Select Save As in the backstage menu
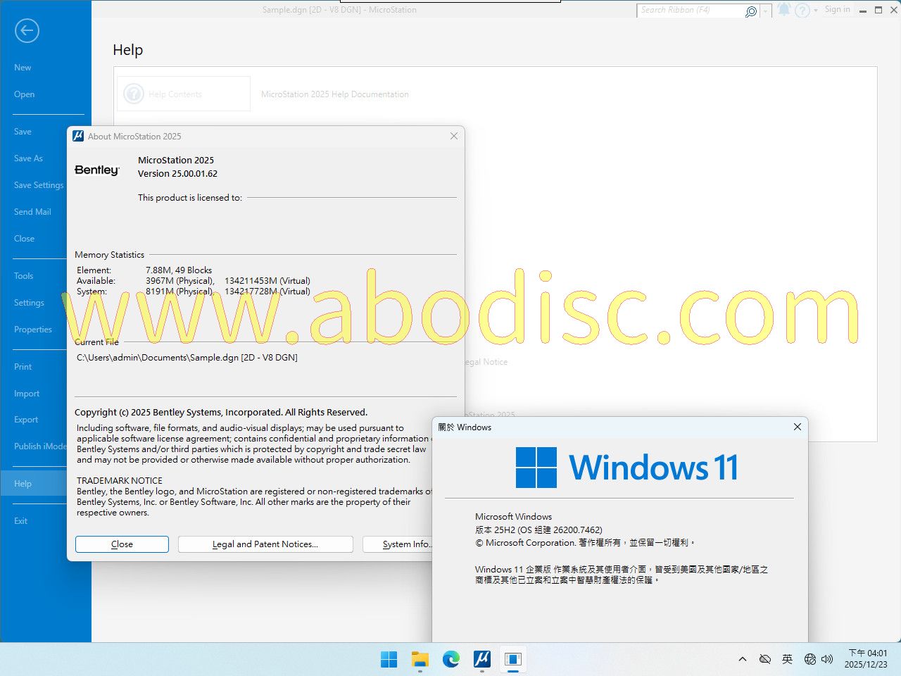 coord(28,158)
